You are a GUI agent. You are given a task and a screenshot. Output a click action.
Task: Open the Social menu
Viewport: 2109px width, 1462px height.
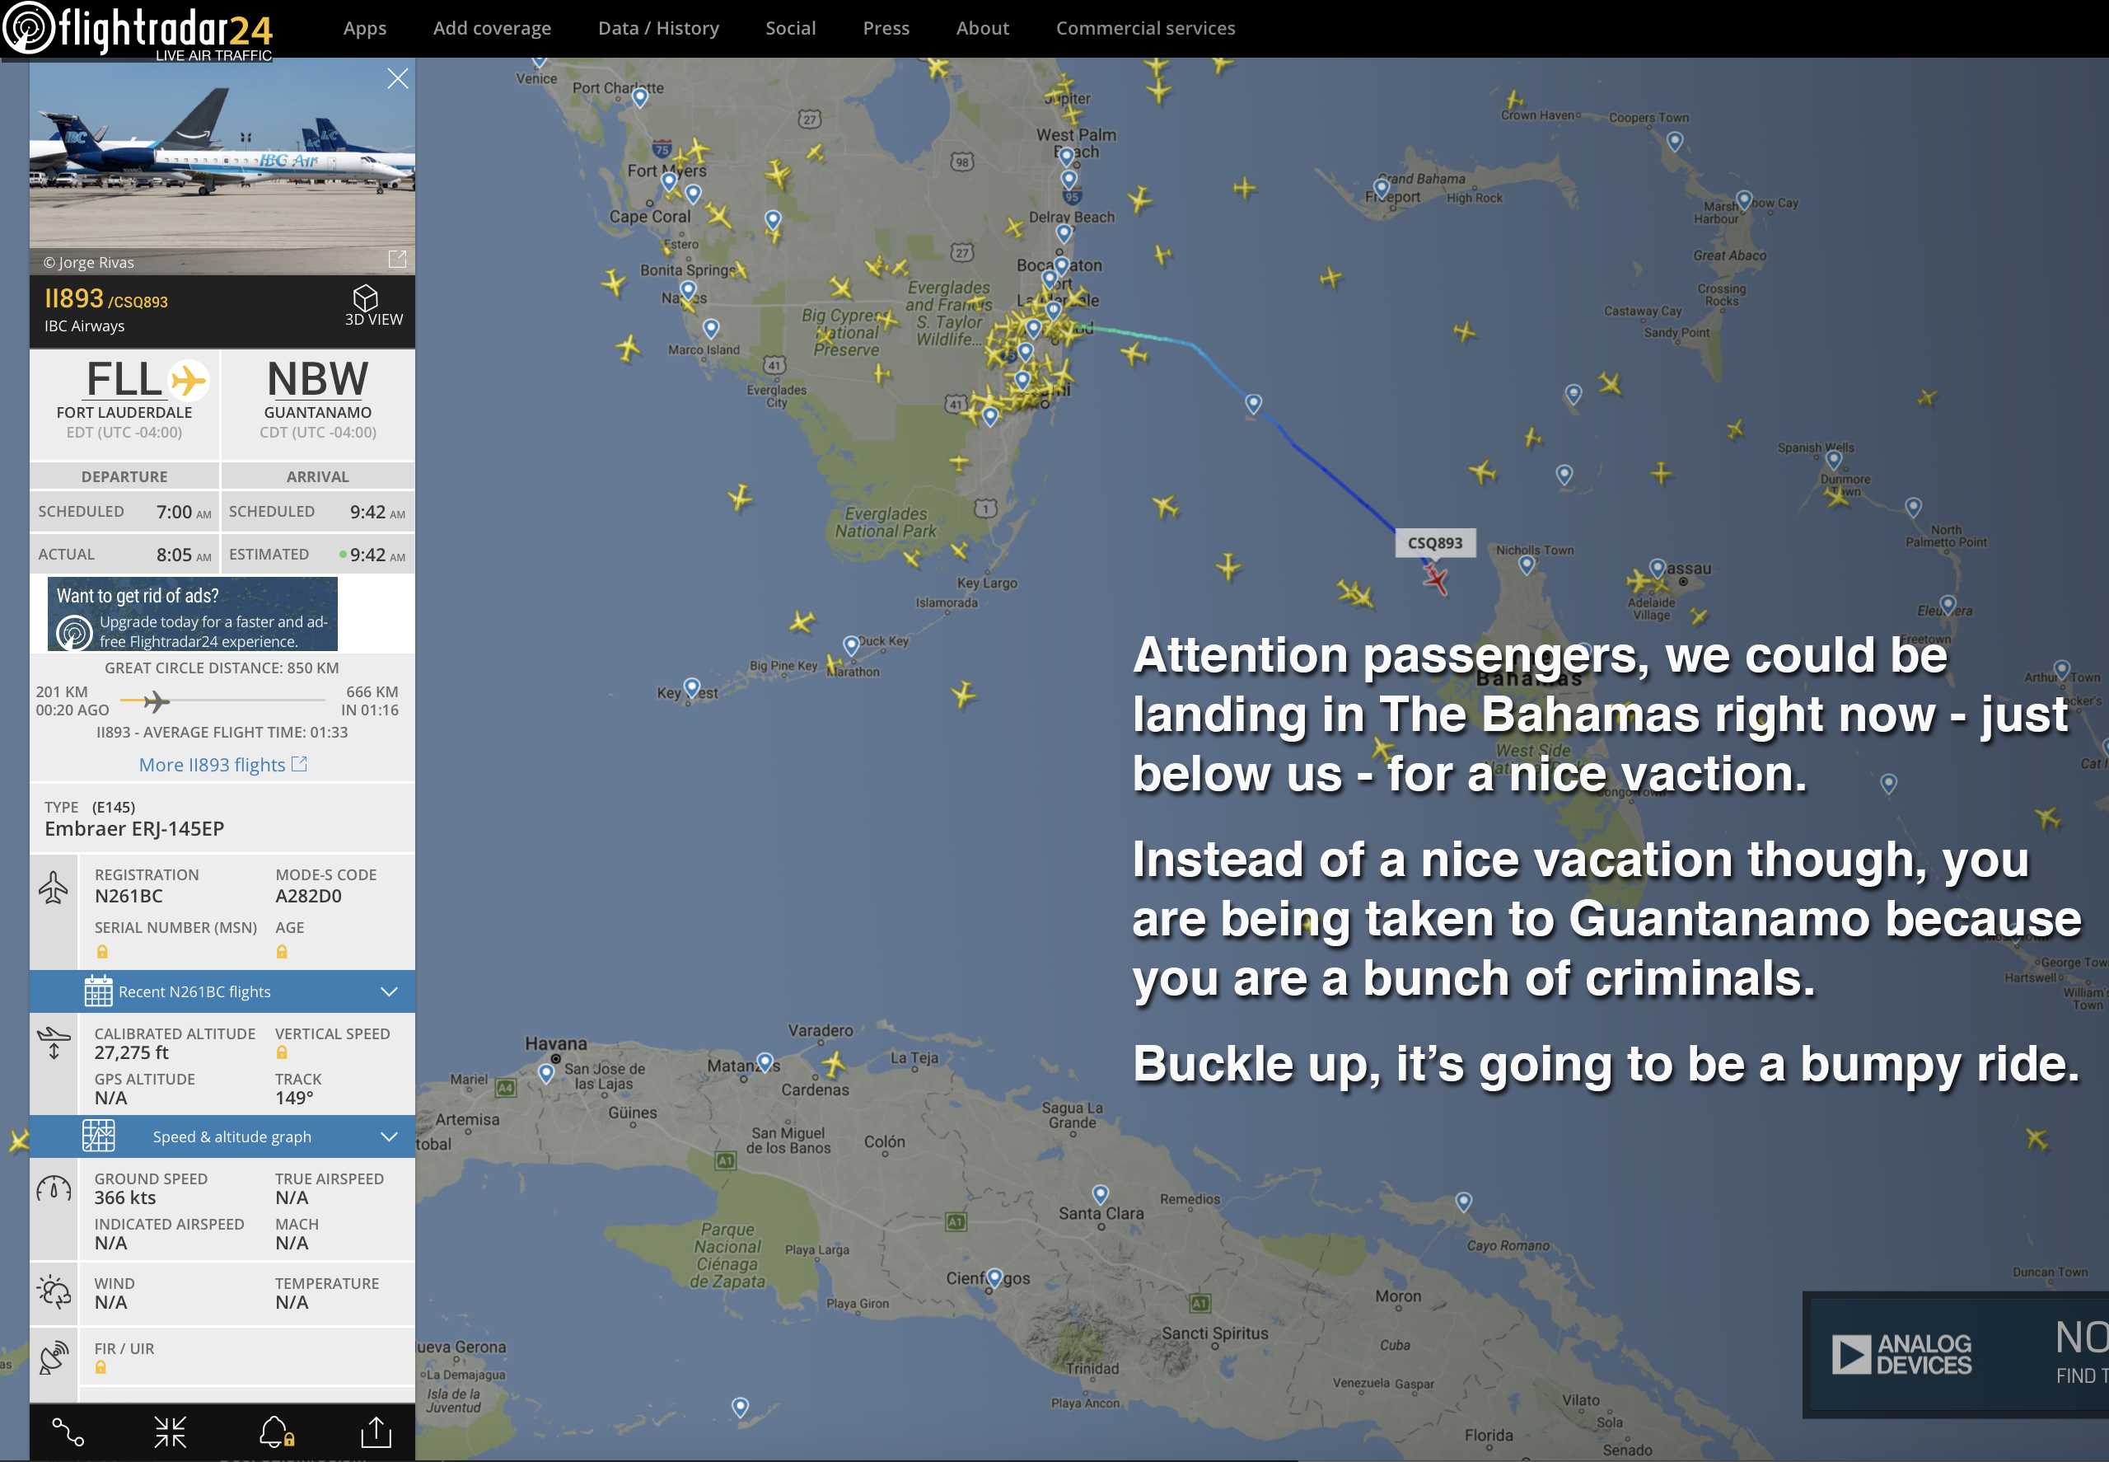coord(790,28)
